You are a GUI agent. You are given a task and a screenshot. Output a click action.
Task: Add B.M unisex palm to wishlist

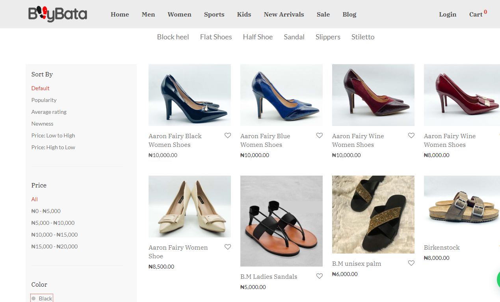pos(411,263)
